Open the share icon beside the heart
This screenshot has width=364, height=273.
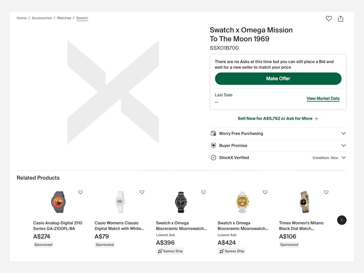click(x=341, y=19)
